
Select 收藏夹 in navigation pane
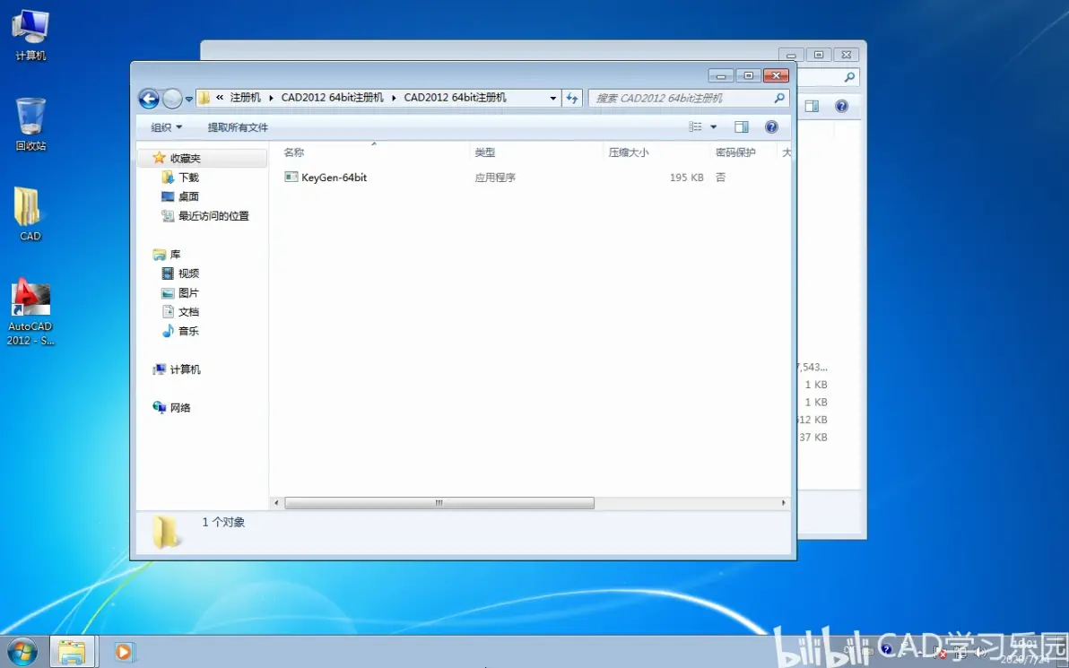point(201,158)
